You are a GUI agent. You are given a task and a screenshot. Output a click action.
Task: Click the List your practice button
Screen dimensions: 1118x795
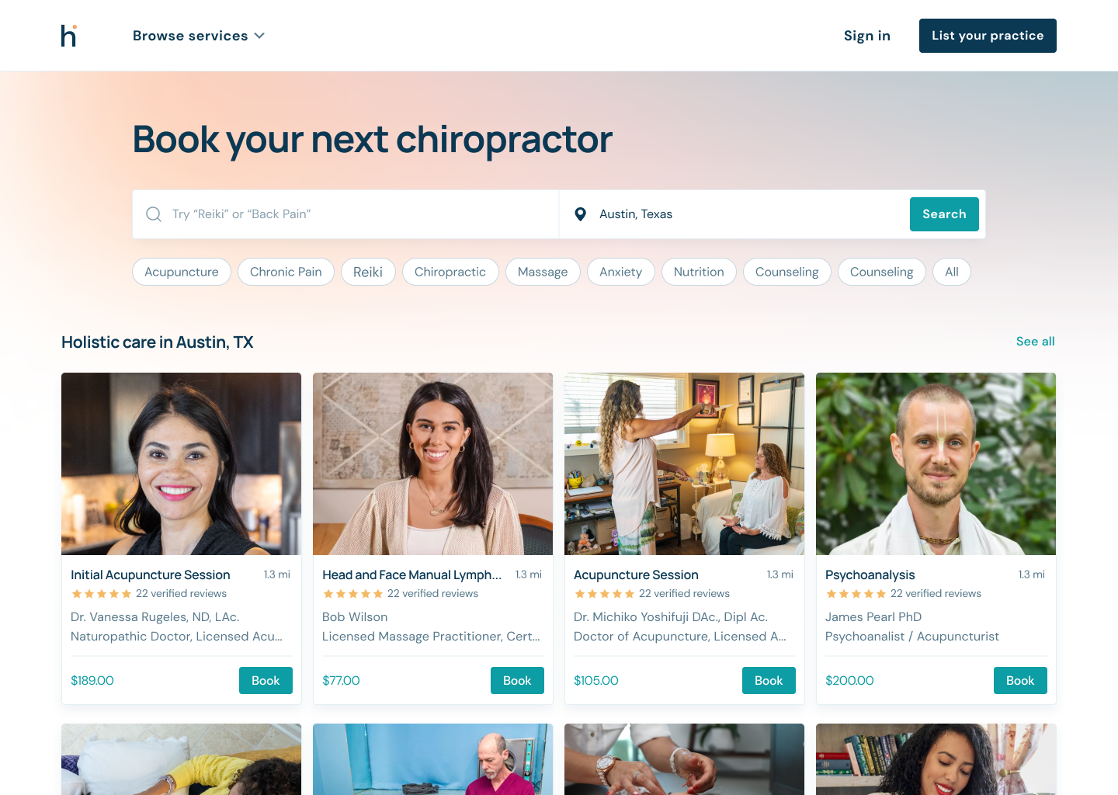click(x=988, y=36)
